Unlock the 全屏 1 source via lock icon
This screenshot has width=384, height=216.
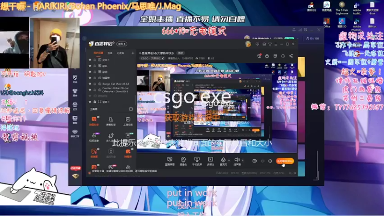click(x=95, y=102)
